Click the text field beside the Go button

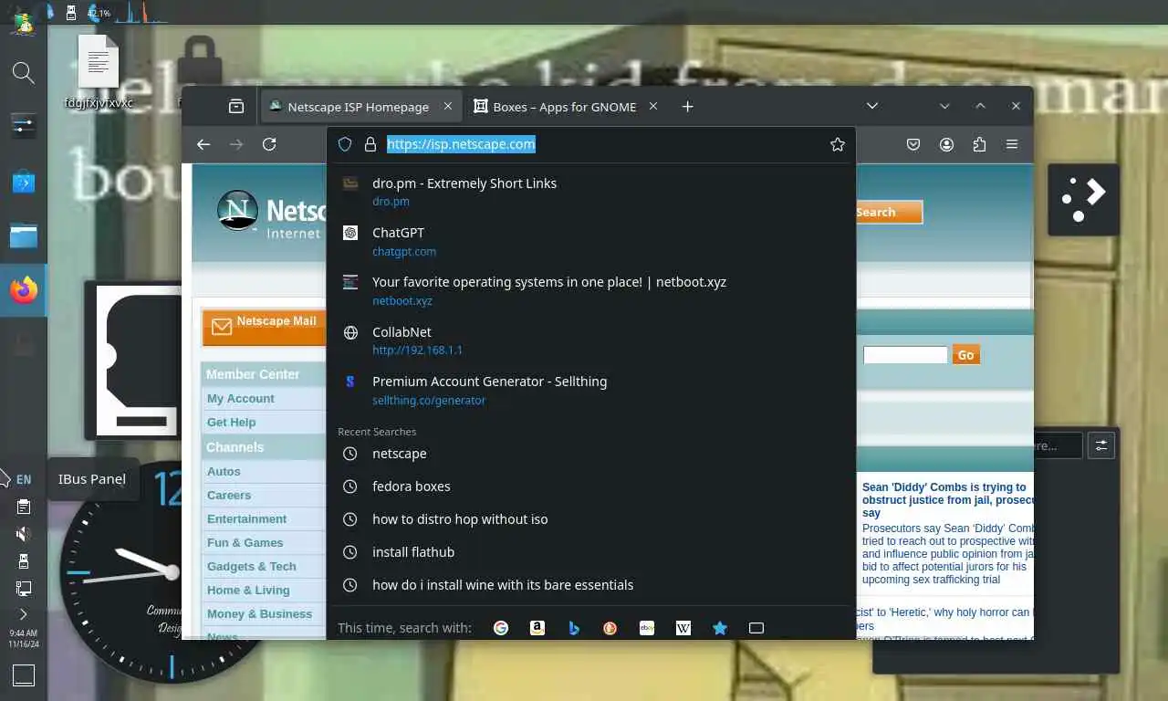[x=905, y=355]
